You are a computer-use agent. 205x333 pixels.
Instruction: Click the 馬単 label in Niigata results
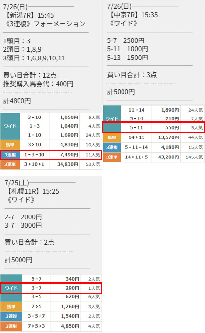coord(10,145)
